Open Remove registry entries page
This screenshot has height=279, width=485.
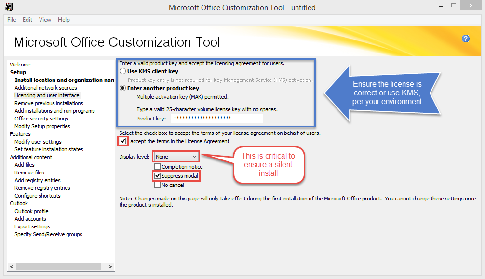(42, 188)
